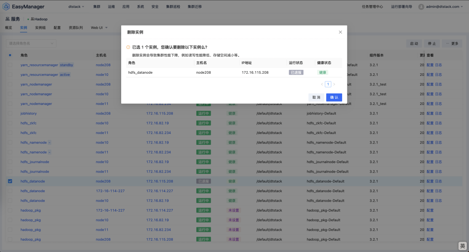Click the EasyManager cube logo icon
The height and width of the screenshot is (252, 469).
[x=7, y=7]
